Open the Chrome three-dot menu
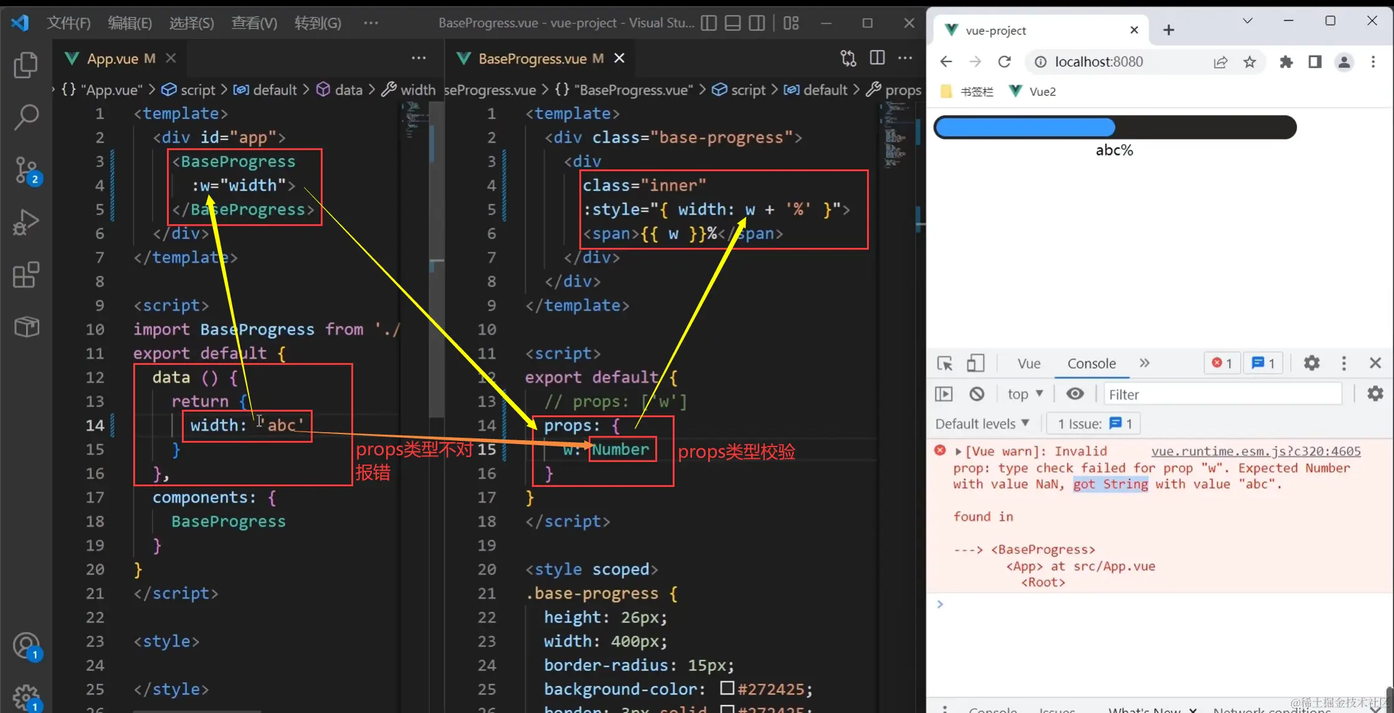Screen dimensions: 1394x713 pyautogui.click(x=1373, y=62)
